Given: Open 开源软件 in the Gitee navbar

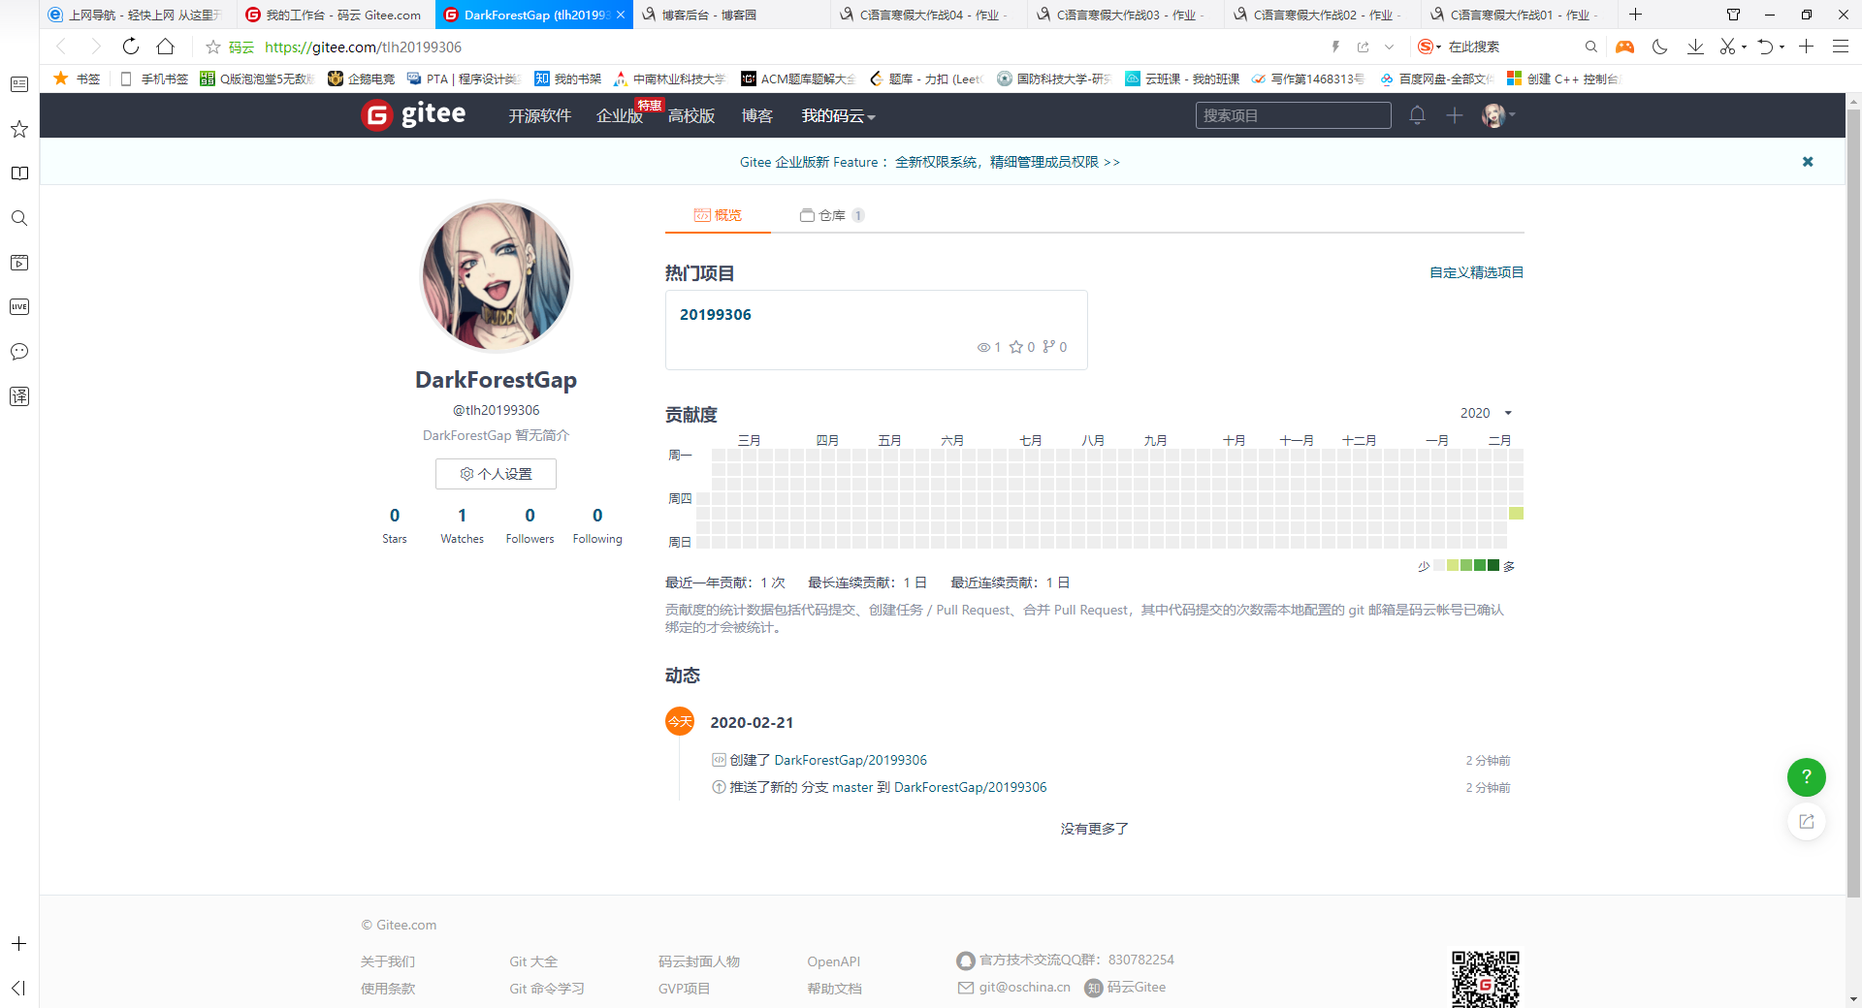Looking at the screenshot, I should [x=540, y=116].
